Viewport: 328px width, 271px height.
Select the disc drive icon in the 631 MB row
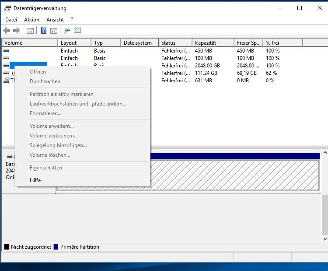[x=7, y=80]
